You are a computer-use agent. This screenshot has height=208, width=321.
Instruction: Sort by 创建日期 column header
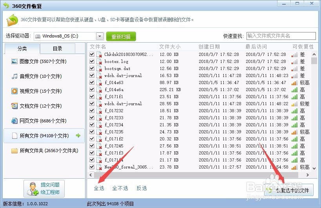(x=209, y=47)
